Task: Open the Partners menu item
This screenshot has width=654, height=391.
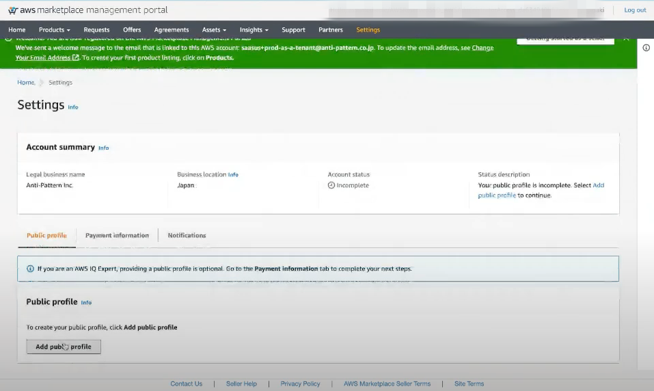Action: tap(330, 30)
